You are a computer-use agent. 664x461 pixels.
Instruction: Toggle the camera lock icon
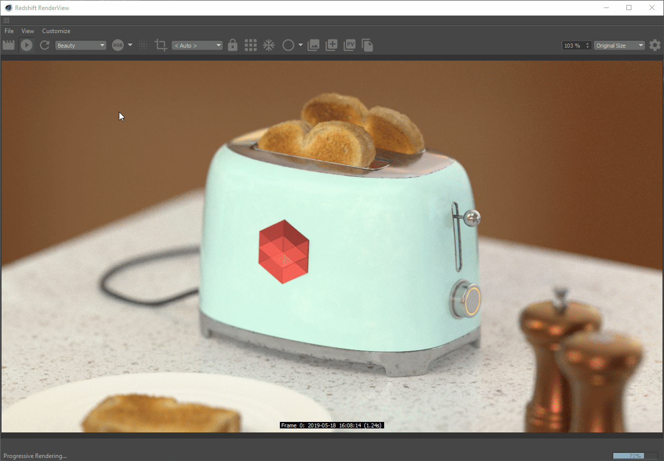coord(233,45)
